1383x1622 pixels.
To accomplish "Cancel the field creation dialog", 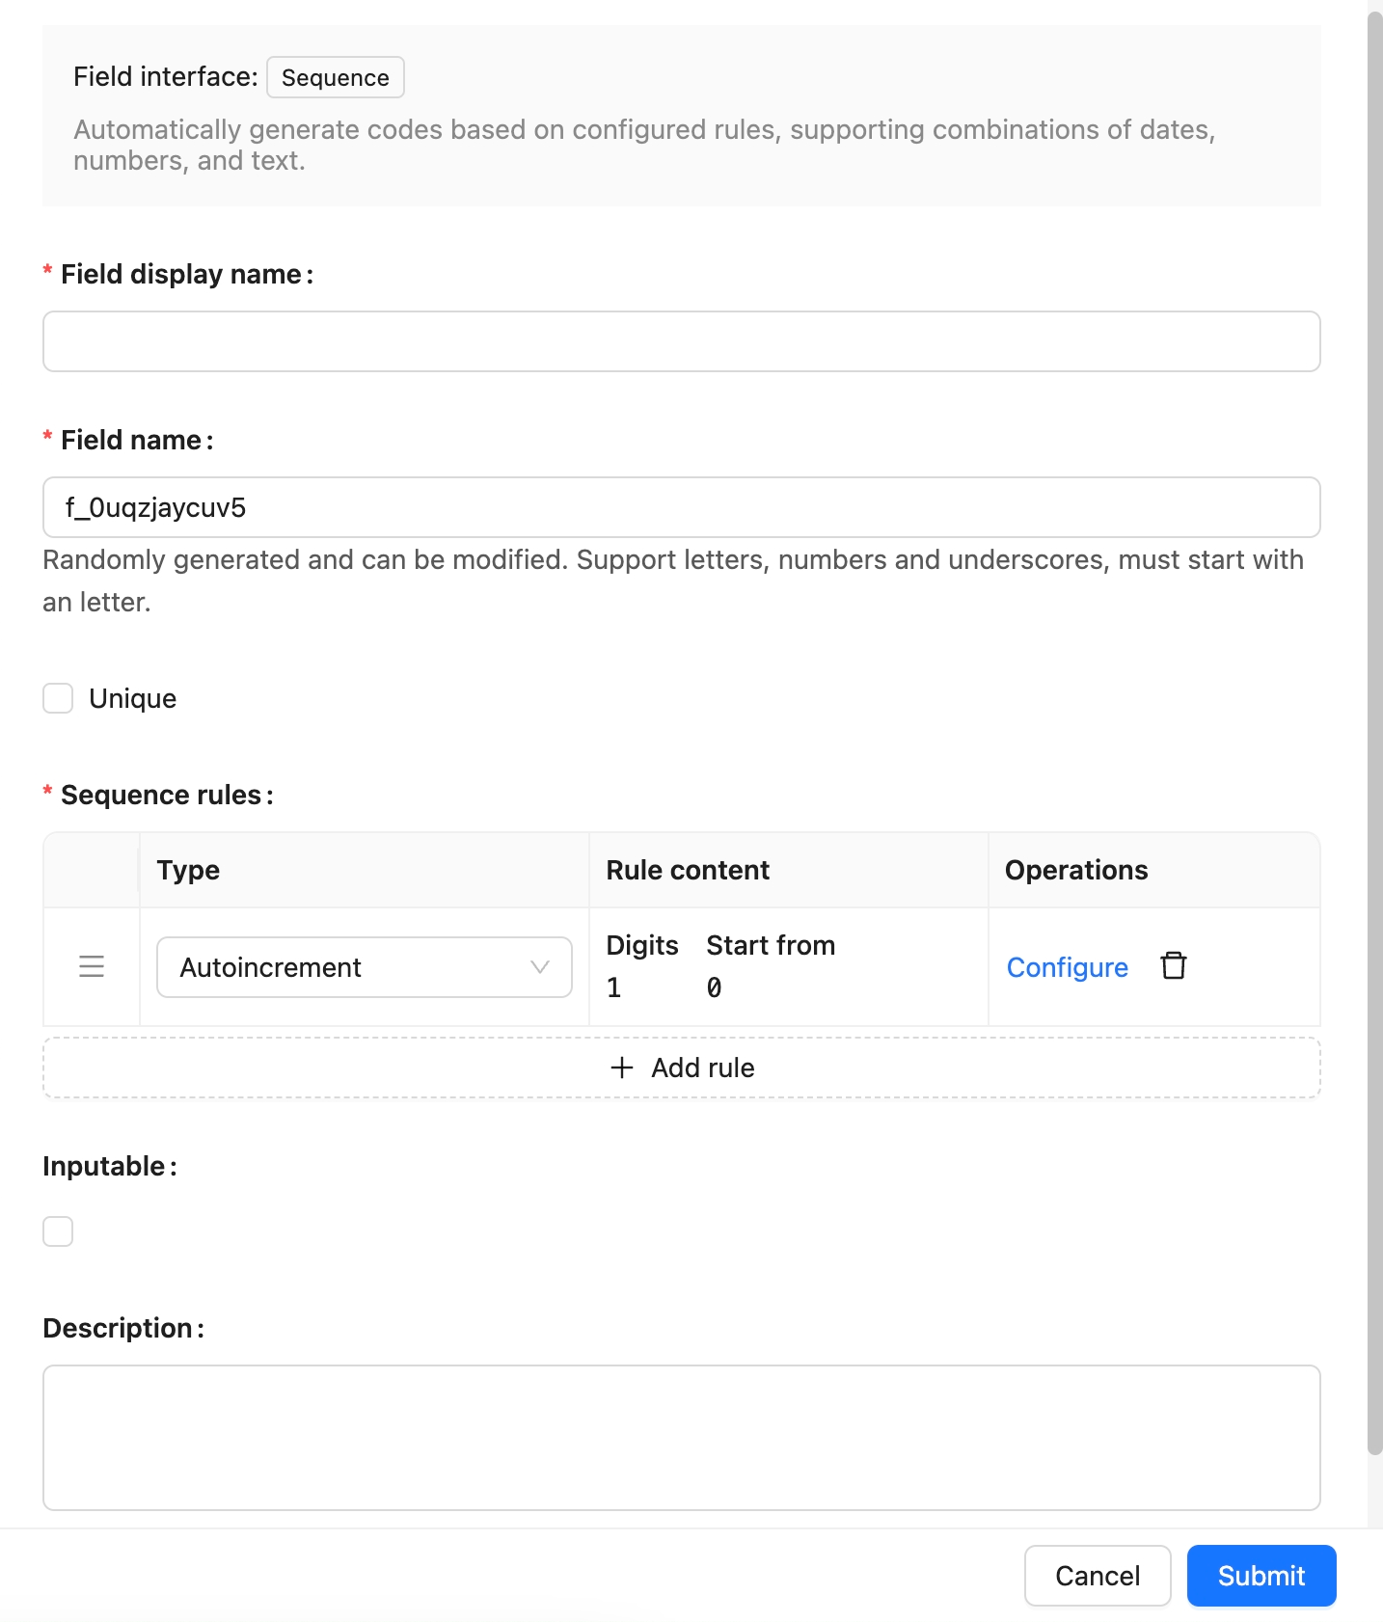I will 1097,1576.
